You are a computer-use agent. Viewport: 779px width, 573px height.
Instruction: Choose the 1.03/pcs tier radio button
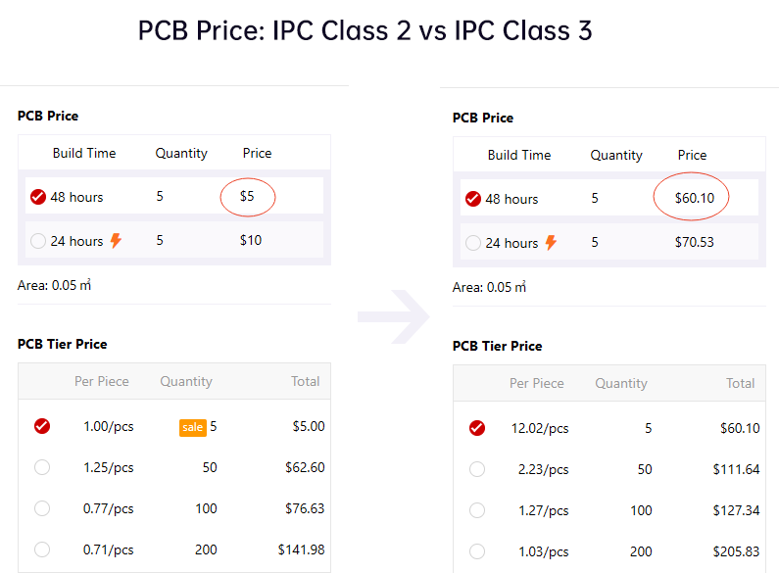pos(477,551)
